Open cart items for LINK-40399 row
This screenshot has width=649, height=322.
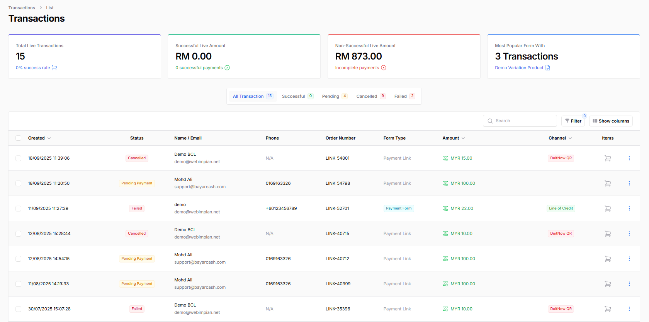coord(608,284)
